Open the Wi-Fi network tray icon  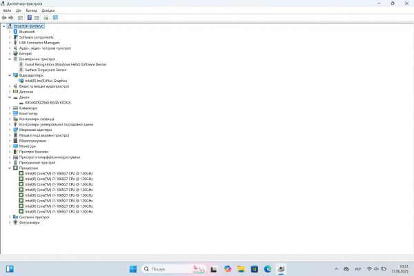(x=369, y=269)
